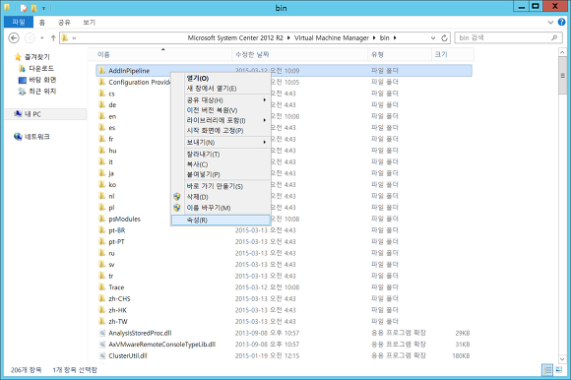Click Microsoft System Center 2012 R2 breadcrumb

235,37
